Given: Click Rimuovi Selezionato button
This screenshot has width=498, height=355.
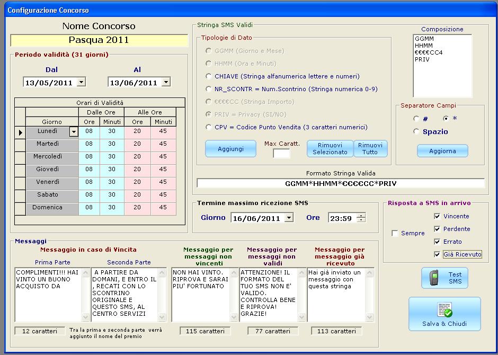Looking at the screenshot, I should point(330,148).
